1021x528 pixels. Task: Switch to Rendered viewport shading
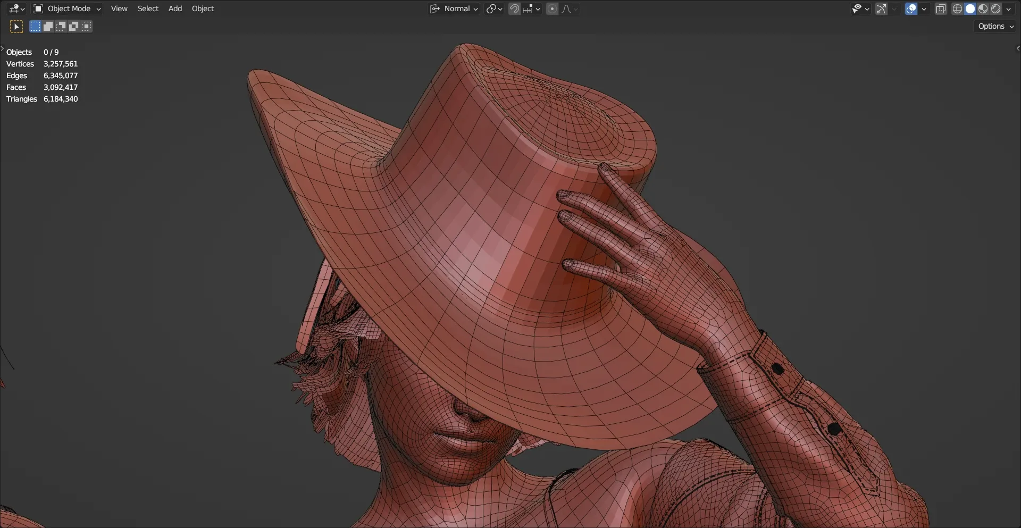point(995,9)
